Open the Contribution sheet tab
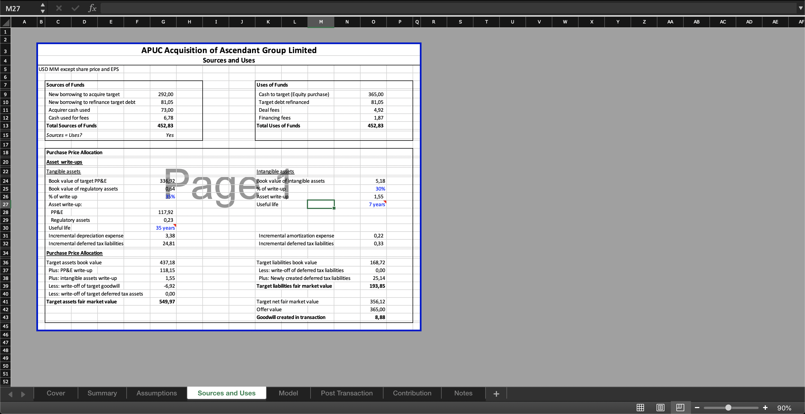The image size is (805, 414). 412,393
